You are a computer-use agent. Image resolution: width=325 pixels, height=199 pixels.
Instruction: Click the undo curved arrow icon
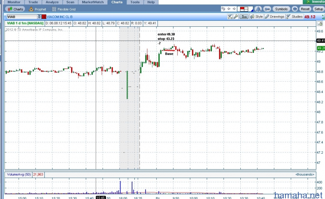223,9
